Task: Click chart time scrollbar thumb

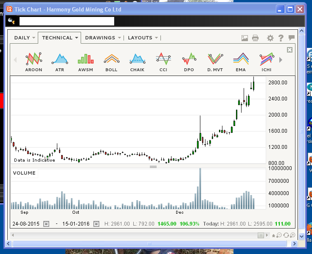Action: pyautogui.click(x=261, y=235)
